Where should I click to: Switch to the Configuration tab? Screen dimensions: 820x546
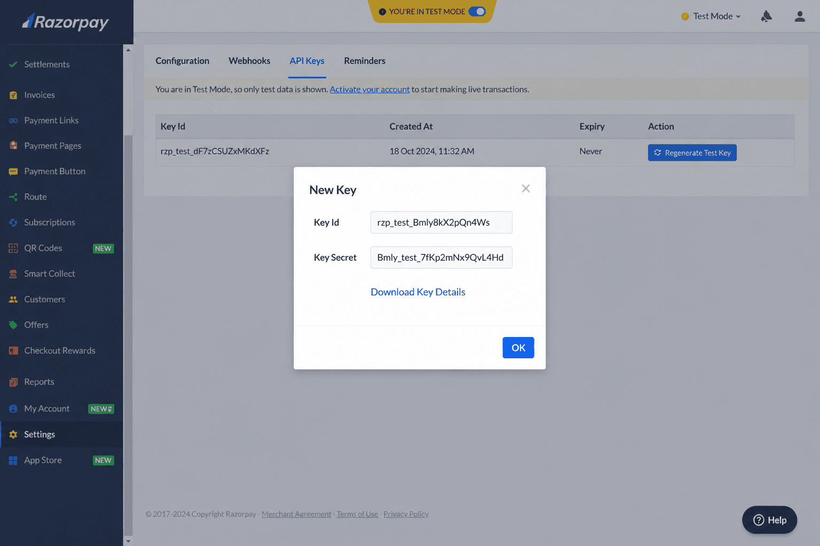pyautogui.click(x=183, y=61)
